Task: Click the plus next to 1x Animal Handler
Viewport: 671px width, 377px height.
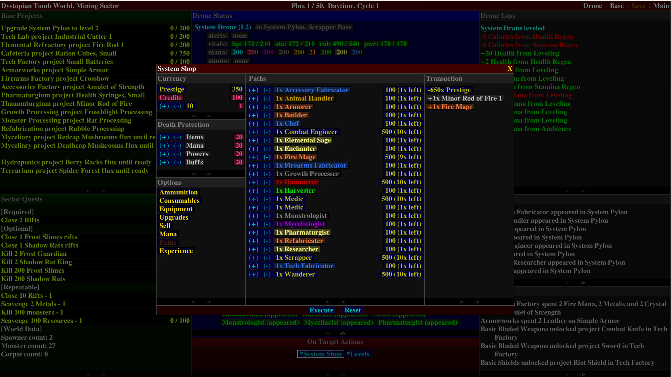Action: (254, 98)
